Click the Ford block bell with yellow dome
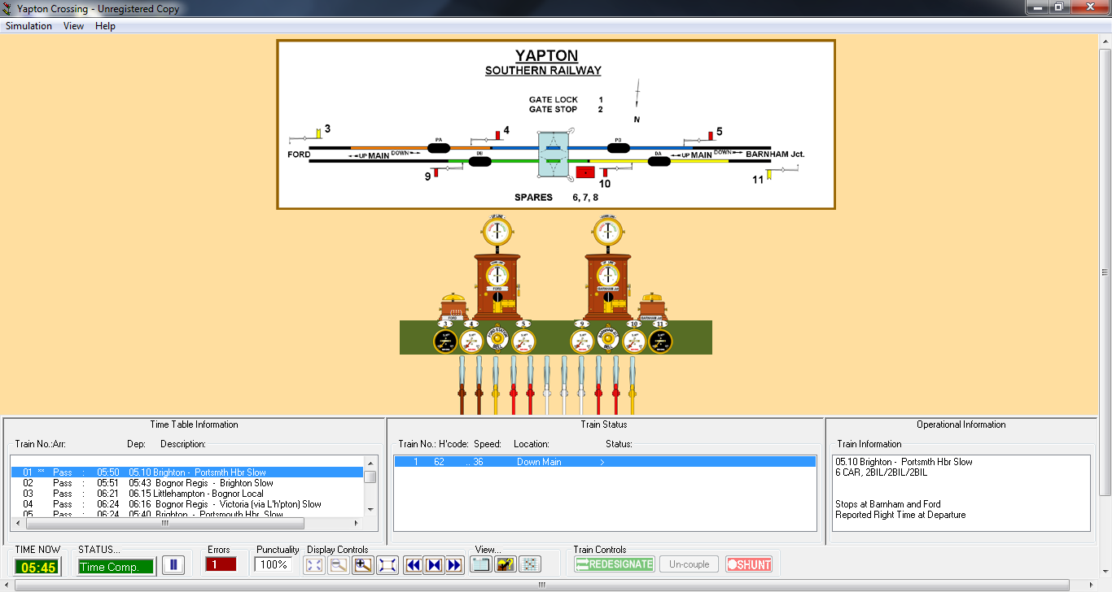Image resolution: width=1112 pixels, height=592 pixels. tap(453, 307)
